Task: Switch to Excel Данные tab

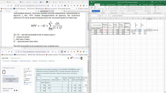Action: click(126, 5)
